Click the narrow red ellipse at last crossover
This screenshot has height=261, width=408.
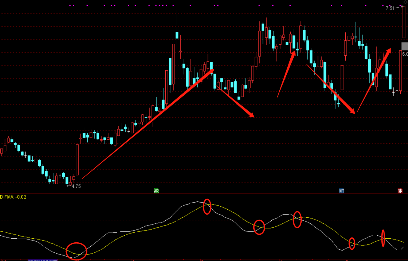click(x=383, y=238)
